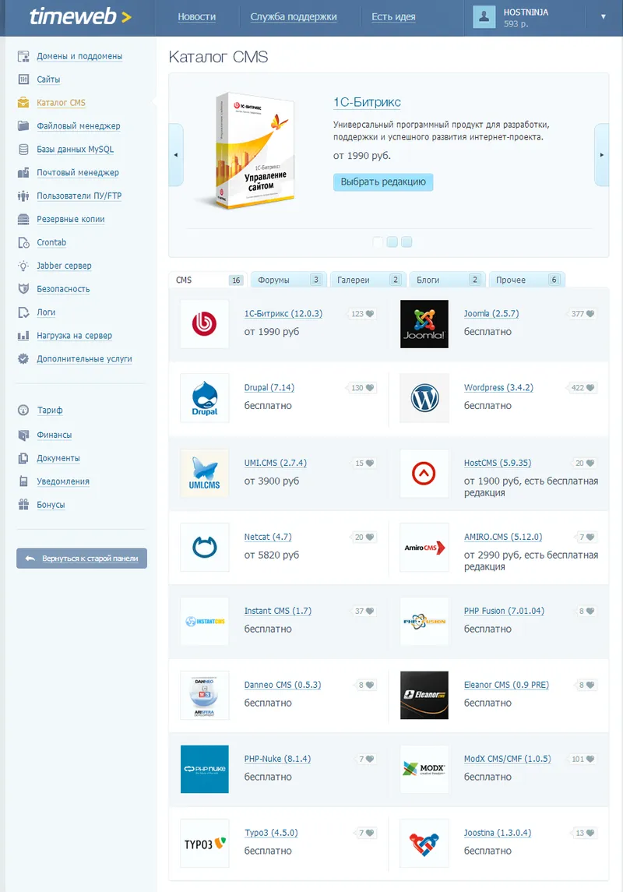Click the Eleanor CMS logo thumbnail
This screenshot has height=892, width=623.
tap(424, 695)
